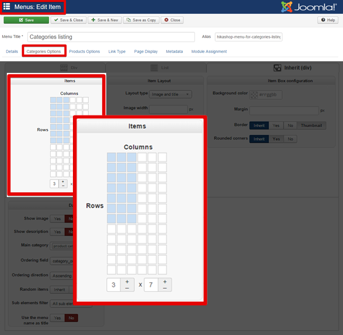Open the Help button

pyautogui.click(x=328, y=20)
